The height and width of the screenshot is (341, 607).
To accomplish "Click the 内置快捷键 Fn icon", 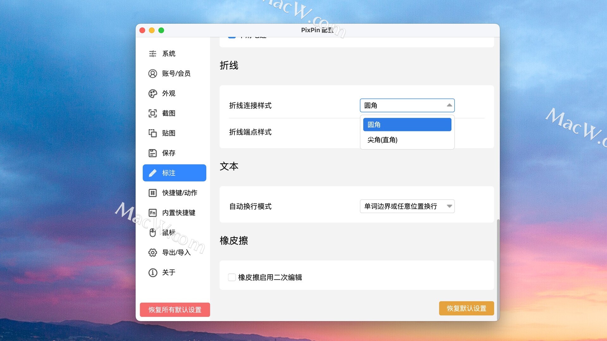I will (x=153, y=213).
